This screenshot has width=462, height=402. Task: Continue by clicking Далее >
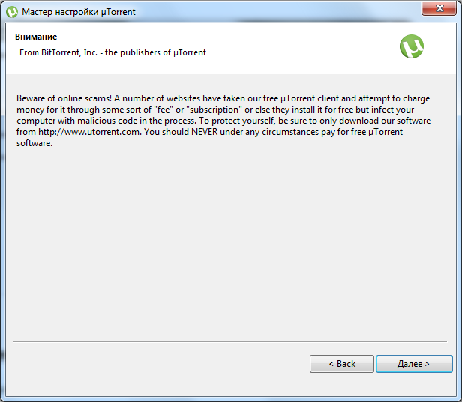point(414,364)
